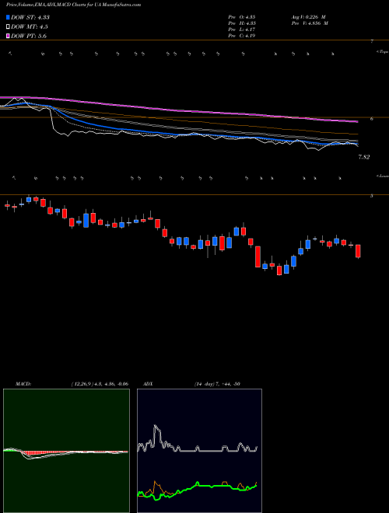Click the MACD panel title label
Viewport: 389px width, 513px height.
[x=23, y=384]
